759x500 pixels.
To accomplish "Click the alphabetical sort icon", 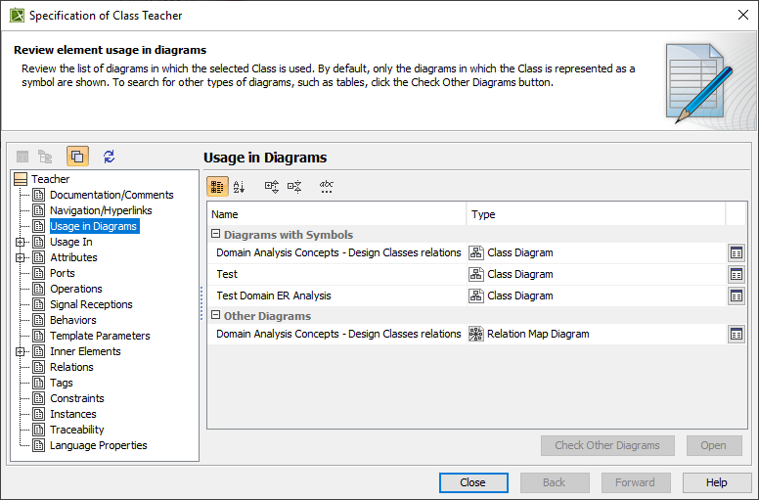I will tap(240, 186).
